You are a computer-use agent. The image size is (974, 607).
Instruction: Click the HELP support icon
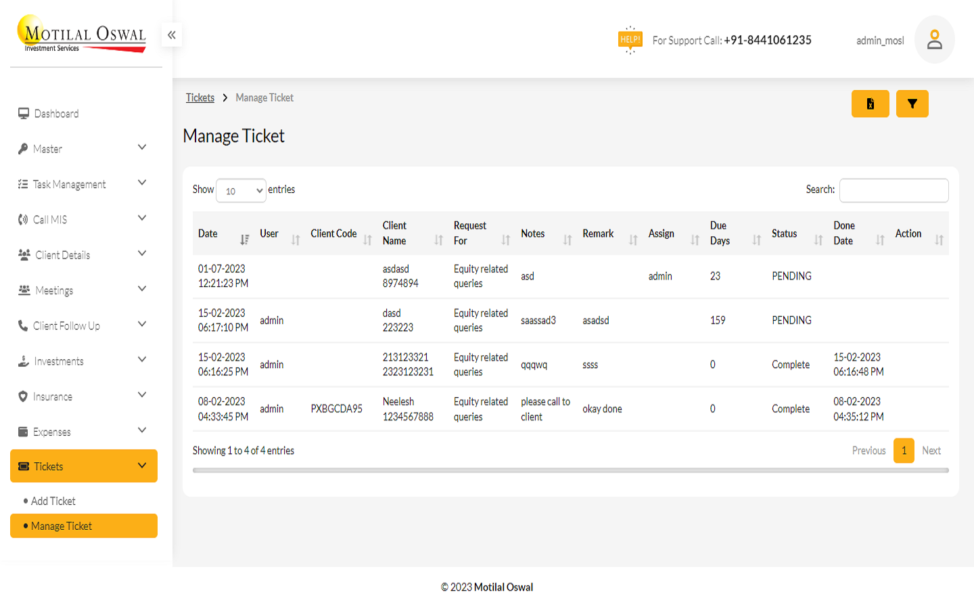(630, 40)
